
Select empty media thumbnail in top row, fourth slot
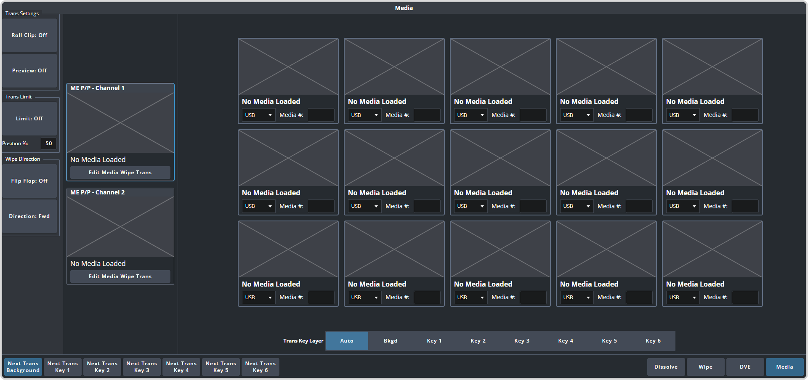[x=606, y=67]
